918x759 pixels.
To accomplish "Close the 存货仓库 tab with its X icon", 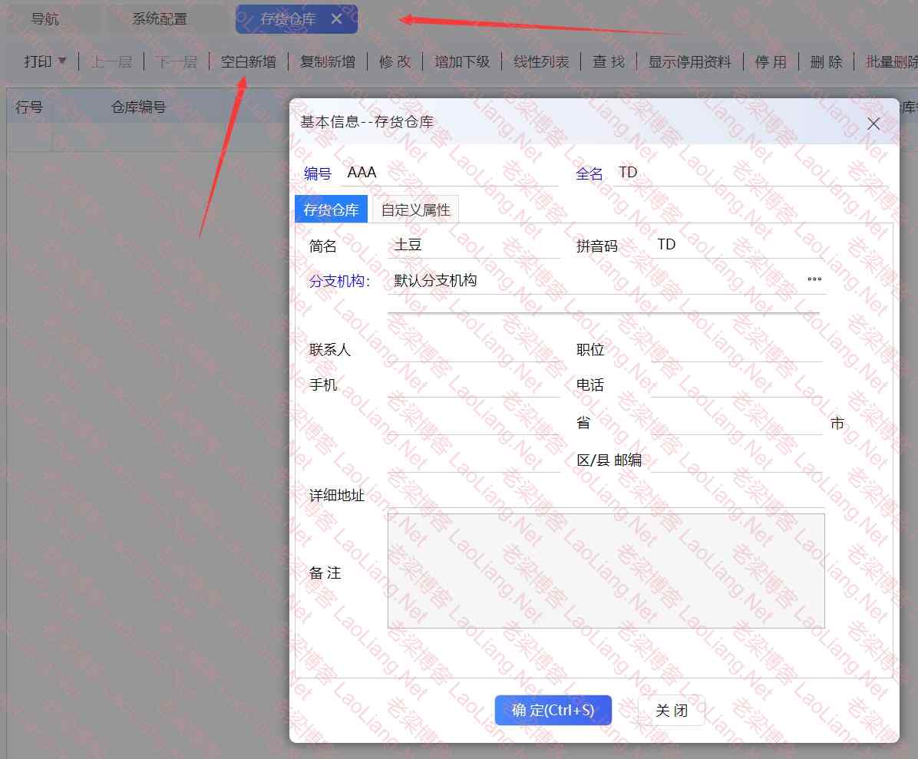I will tap(336, 19).
